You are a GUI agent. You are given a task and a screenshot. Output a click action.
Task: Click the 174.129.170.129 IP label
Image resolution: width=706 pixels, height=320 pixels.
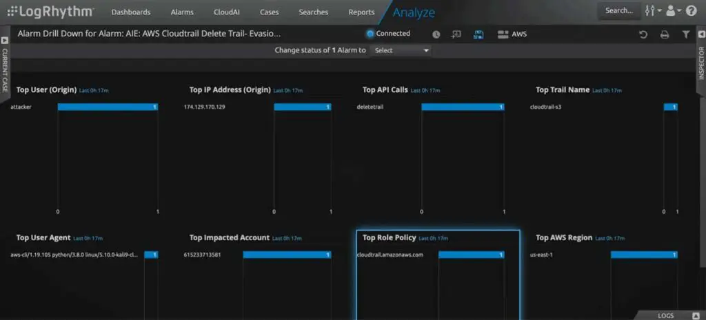pyautogui.click(x=204, y=107)
